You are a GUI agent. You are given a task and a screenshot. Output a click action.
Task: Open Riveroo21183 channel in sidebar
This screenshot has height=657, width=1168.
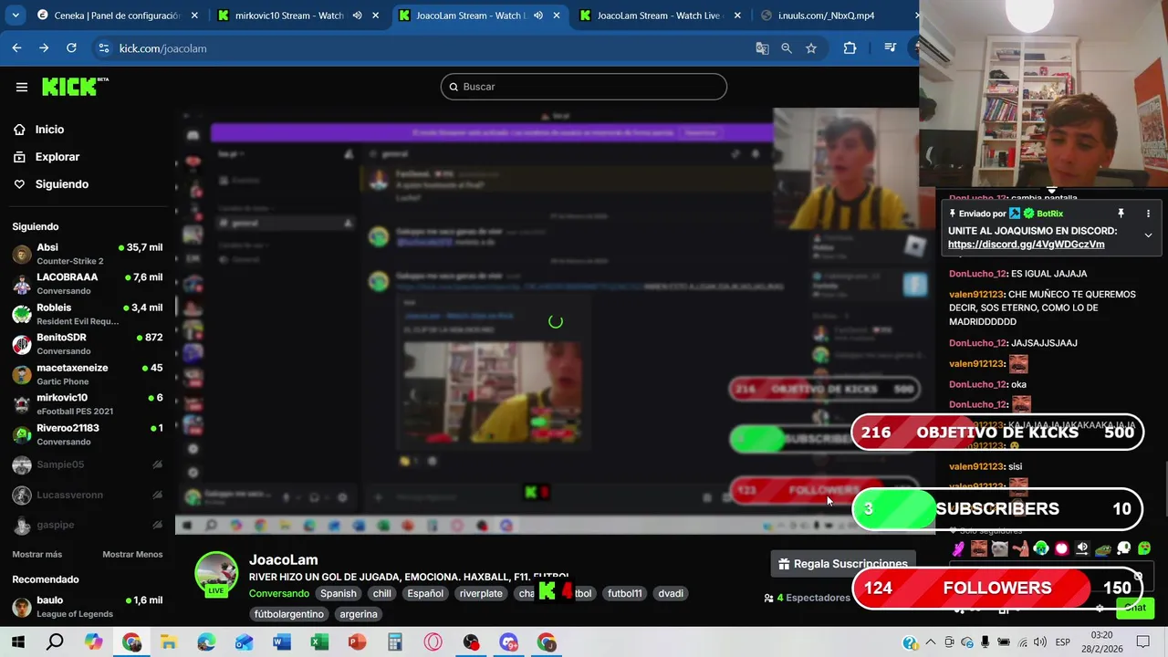[88, 434]
